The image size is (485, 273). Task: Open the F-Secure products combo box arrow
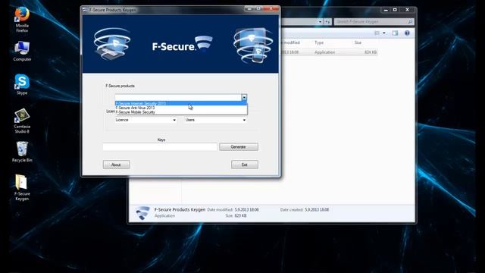(244, 98)
